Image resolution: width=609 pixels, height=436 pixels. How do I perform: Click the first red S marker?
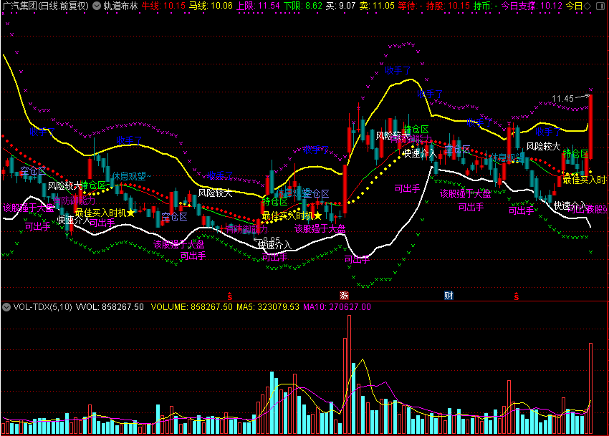(x=230, y=296)
